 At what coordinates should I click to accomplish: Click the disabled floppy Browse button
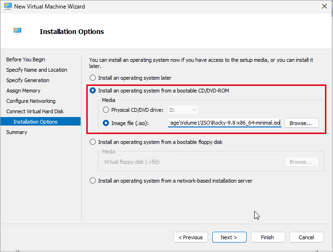pos(301,162)
